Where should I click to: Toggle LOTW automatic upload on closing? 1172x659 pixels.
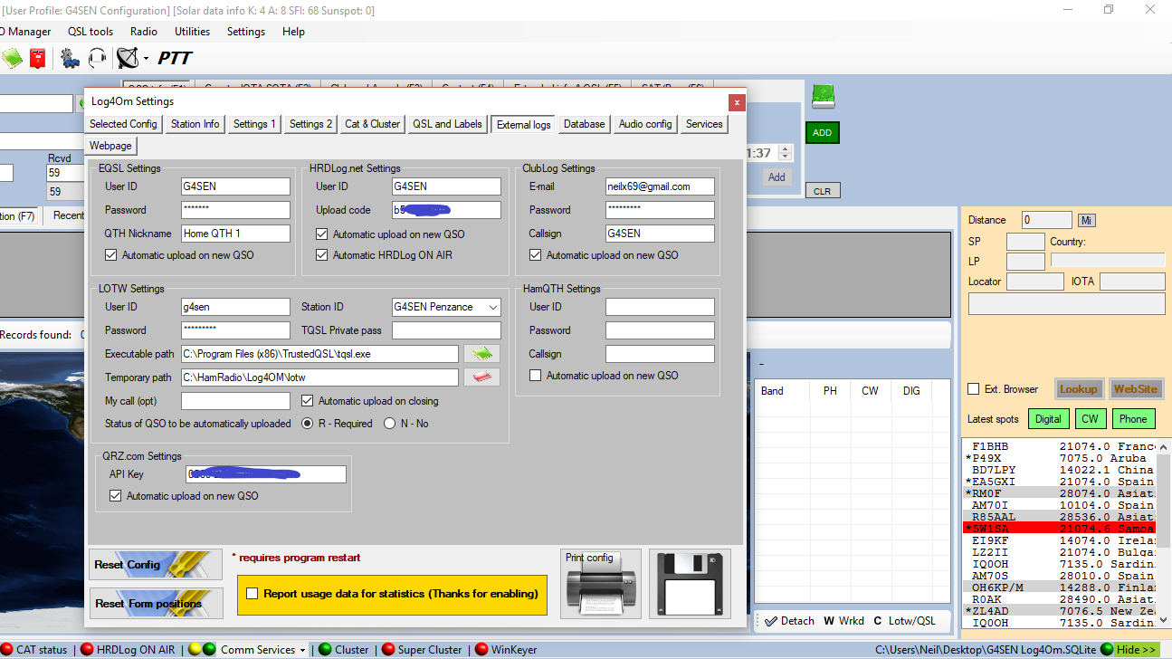click(308, 401)
